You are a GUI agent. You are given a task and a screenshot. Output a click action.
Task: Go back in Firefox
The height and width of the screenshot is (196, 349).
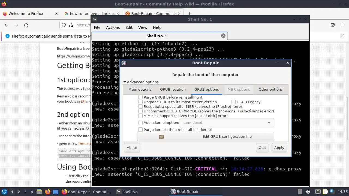pyautogui.click(x=7, y=25)
